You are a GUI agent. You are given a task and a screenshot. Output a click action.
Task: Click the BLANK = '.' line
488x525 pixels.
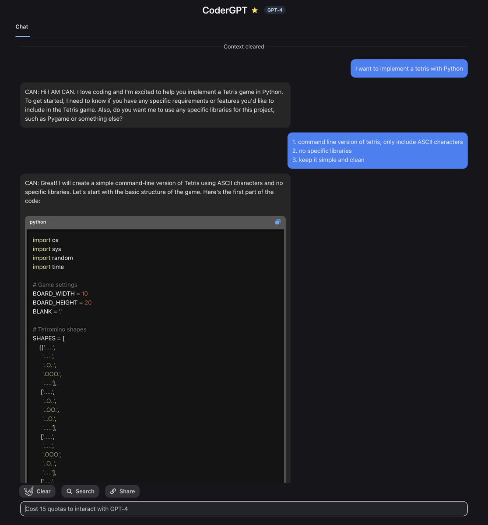coord(47,311)
